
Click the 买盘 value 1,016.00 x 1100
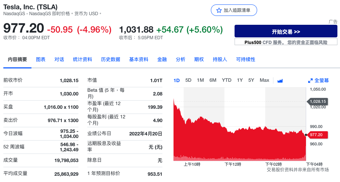[61, 107]
